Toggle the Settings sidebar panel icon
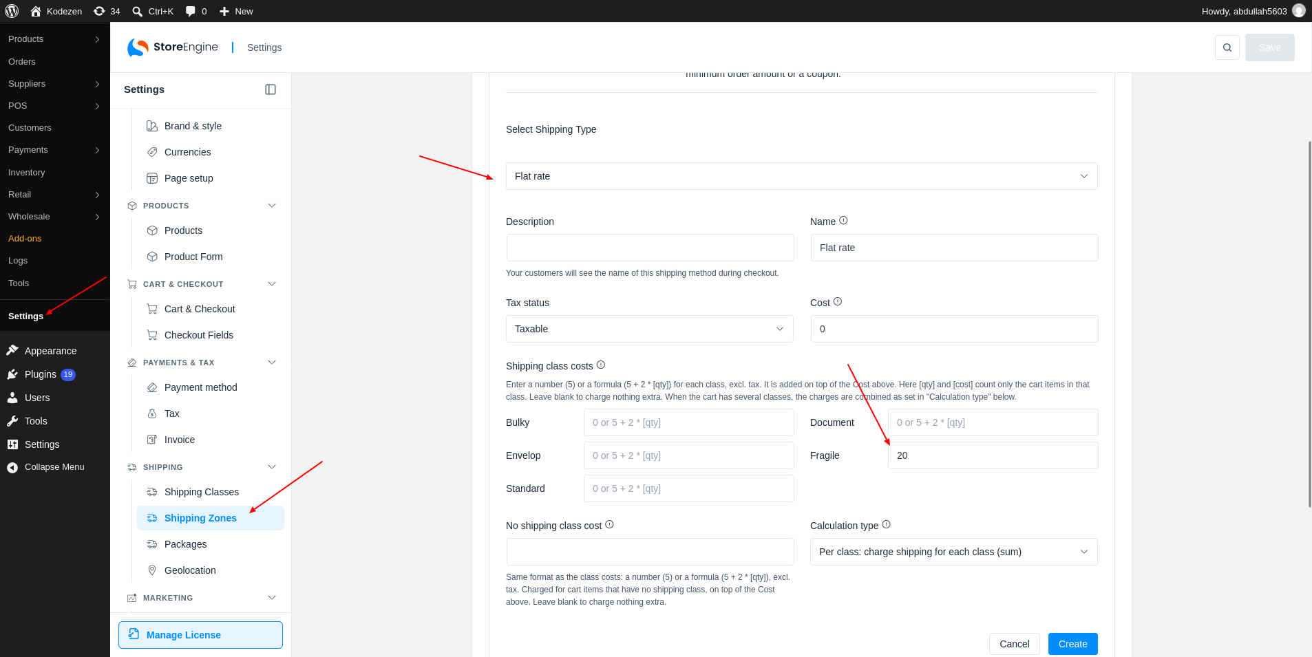The width and height of the screenshot is (1312, 657). click(x=271, y=89)
